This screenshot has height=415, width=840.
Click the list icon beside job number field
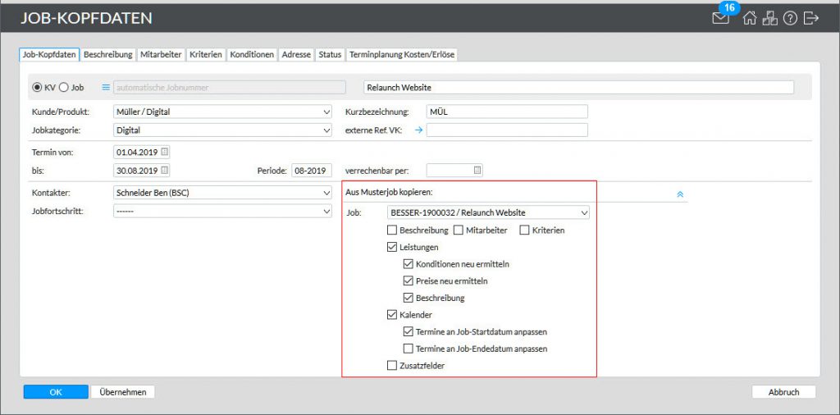point(105,87)
